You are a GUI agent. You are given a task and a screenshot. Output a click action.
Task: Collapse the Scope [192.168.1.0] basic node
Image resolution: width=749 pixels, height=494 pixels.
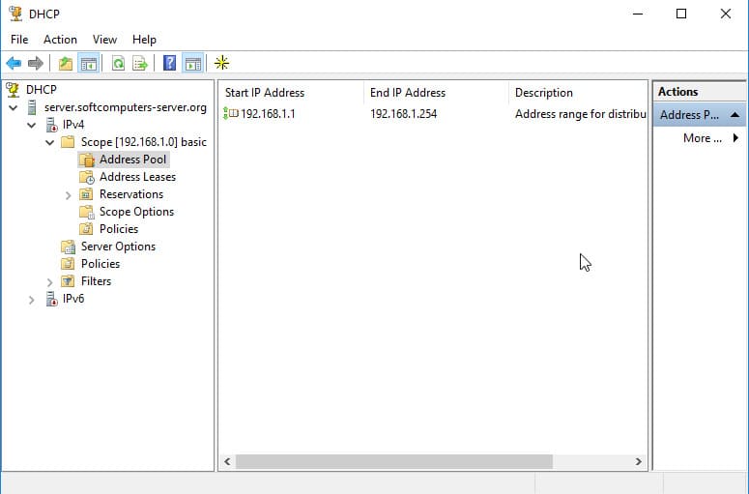tap(50, 142)
